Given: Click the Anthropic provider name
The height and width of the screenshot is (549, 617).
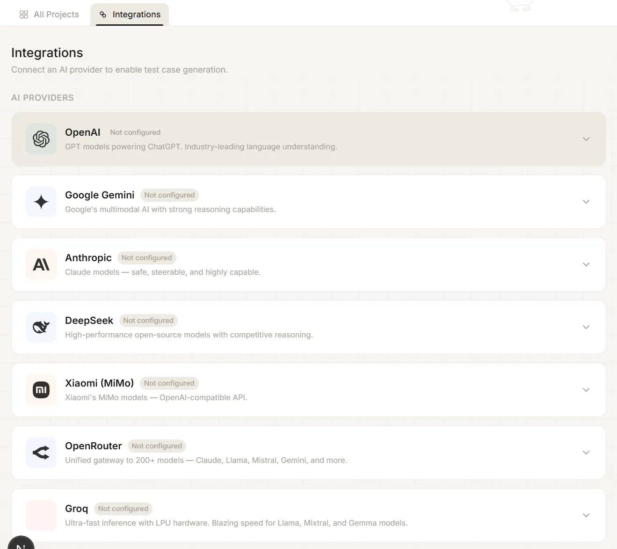Looking at the screenshot, I should pyautogui.click(x=88, y=258).
